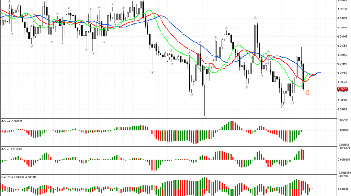Click the 1.35035 price scale label
This screenshot has width=351, height=196.
pos(343,19)
